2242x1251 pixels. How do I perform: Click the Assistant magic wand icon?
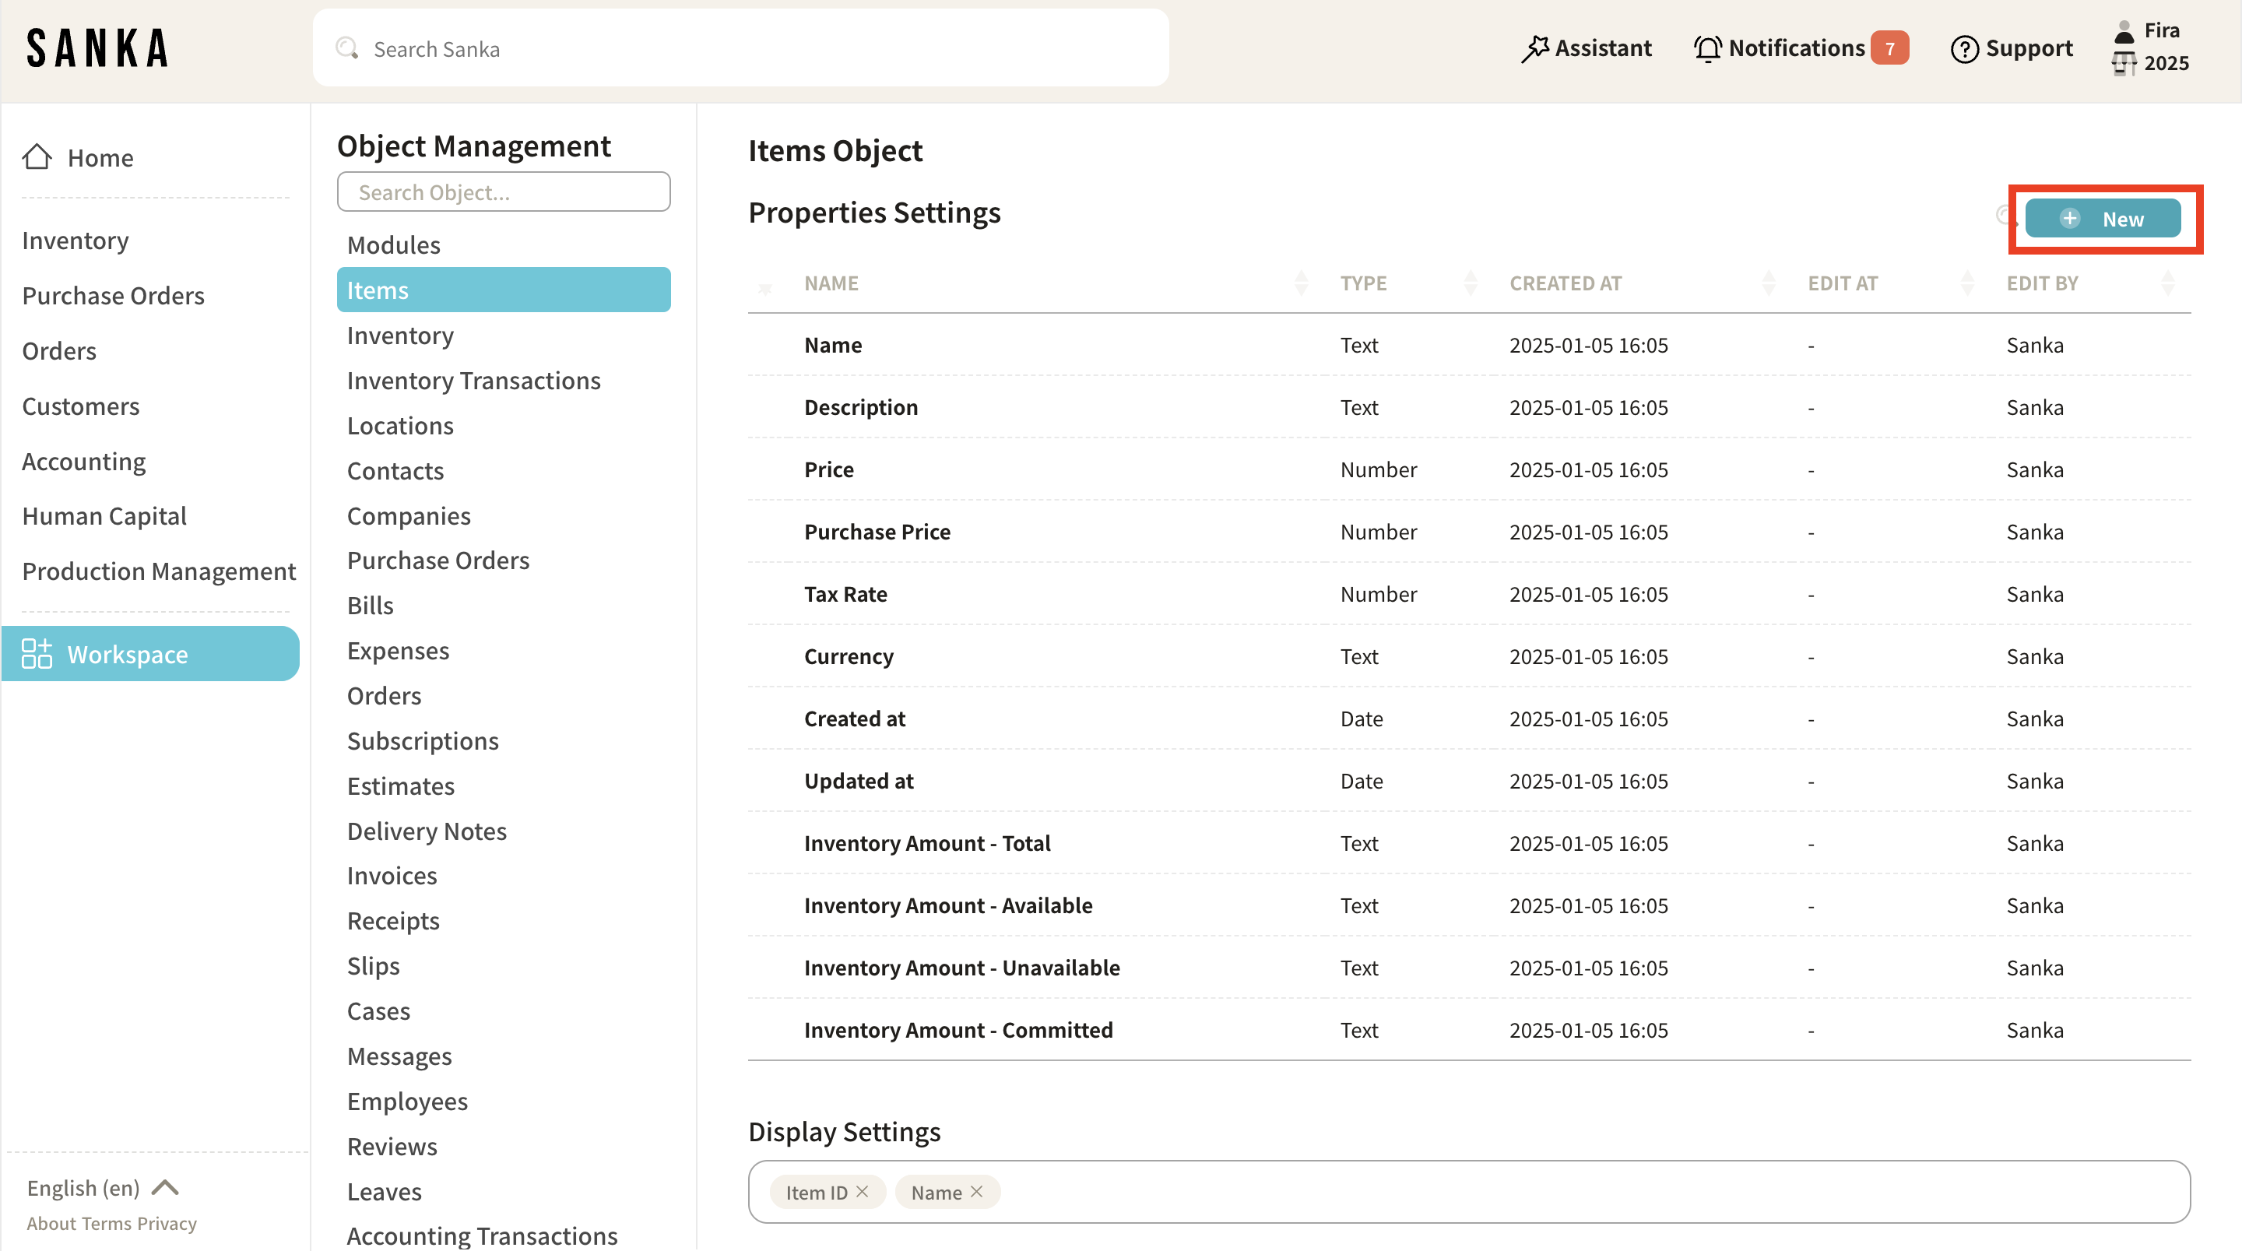pos(1534,49)
